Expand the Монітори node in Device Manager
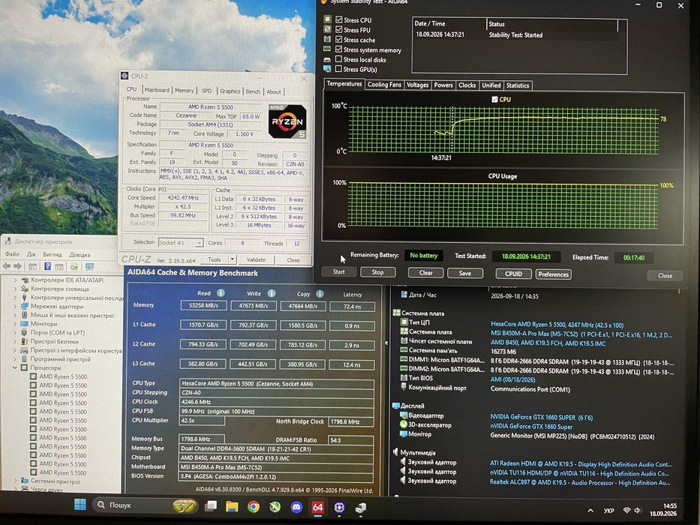Screen dimensions: 700x525 click(15, 324)
